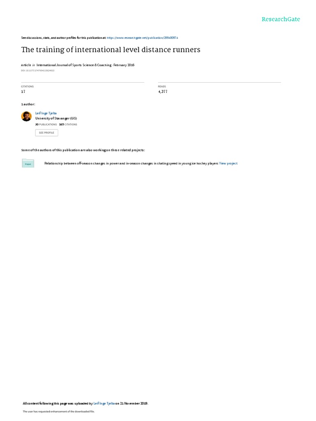316x421 pixels.
Task: Click the SEE PROFILE button
Action: [46, 133]
